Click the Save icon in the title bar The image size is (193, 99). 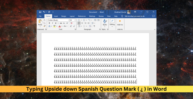click(40, 12)
